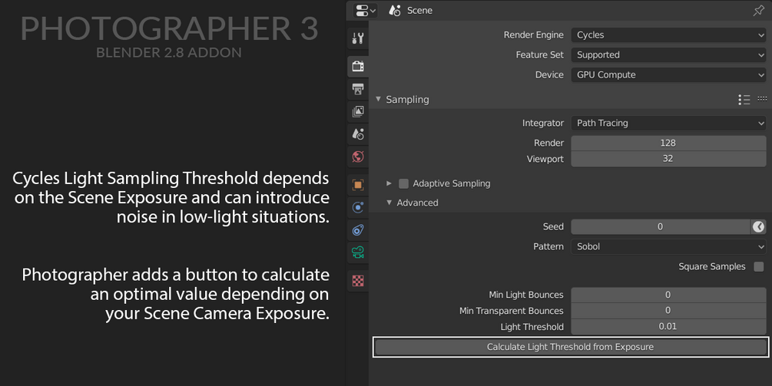Click Min Transparent Bounces field
The width and height of the screenshot is (772, 386).
[668, 311]
